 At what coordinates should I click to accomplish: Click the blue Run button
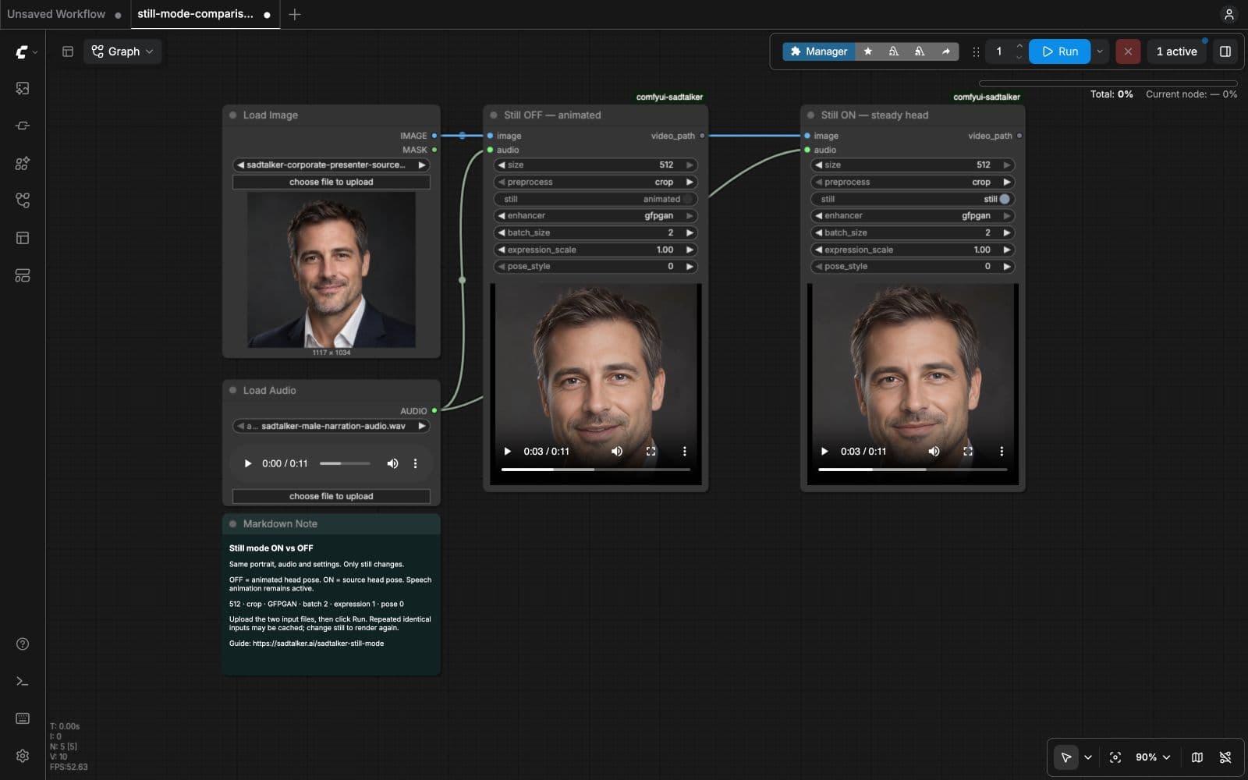pos(1059,51)
